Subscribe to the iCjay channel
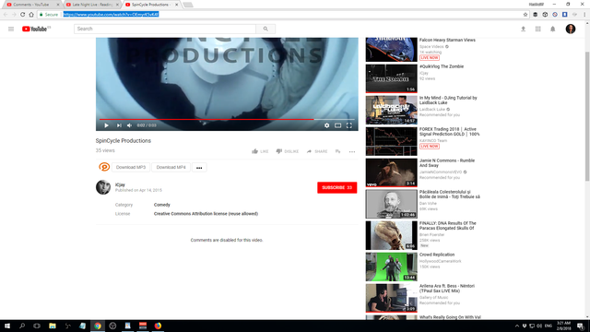The image size is (590, 332). 336,187
